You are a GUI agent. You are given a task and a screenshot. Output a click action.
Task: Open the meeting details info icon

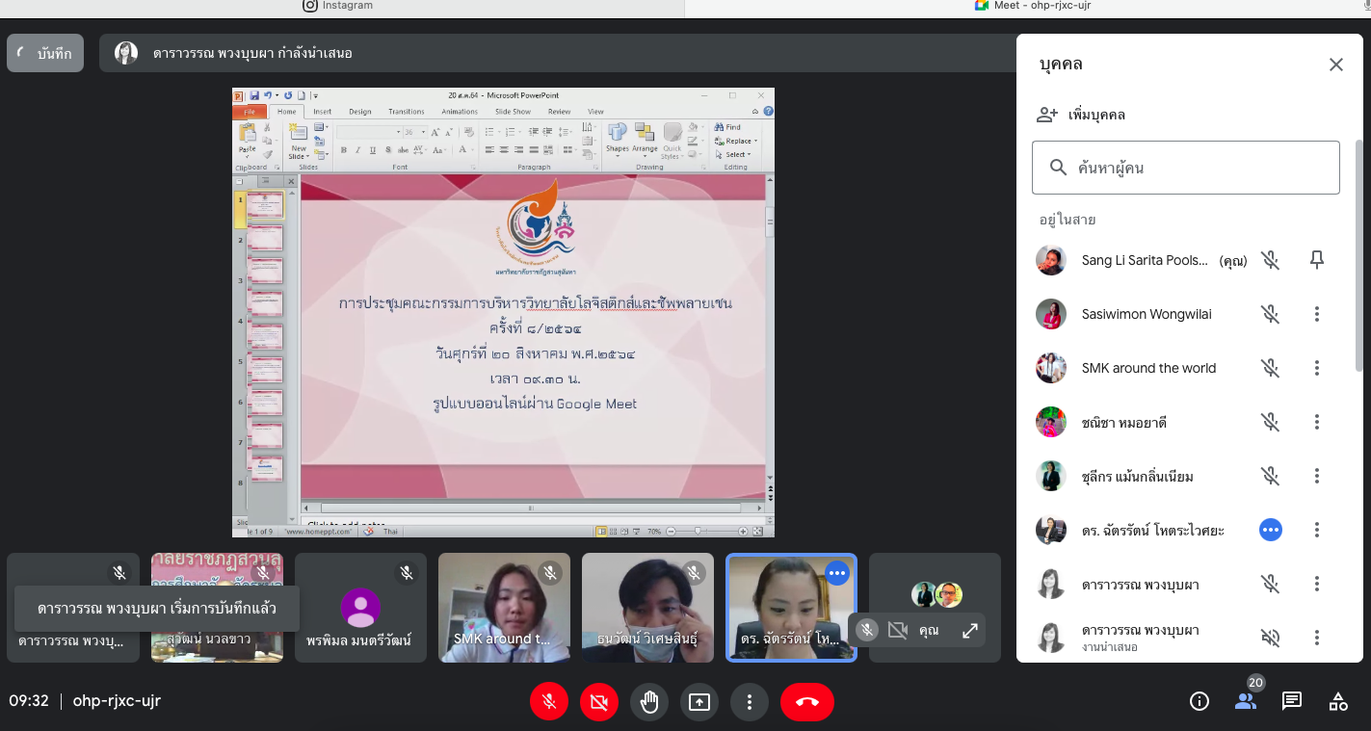[x=1200, y=701]
